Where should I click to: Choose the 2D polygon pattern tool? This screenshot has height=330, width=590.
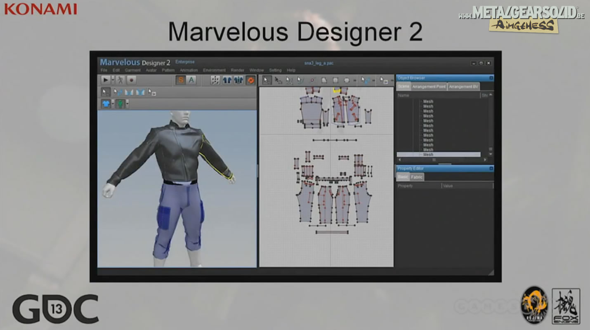324,80
